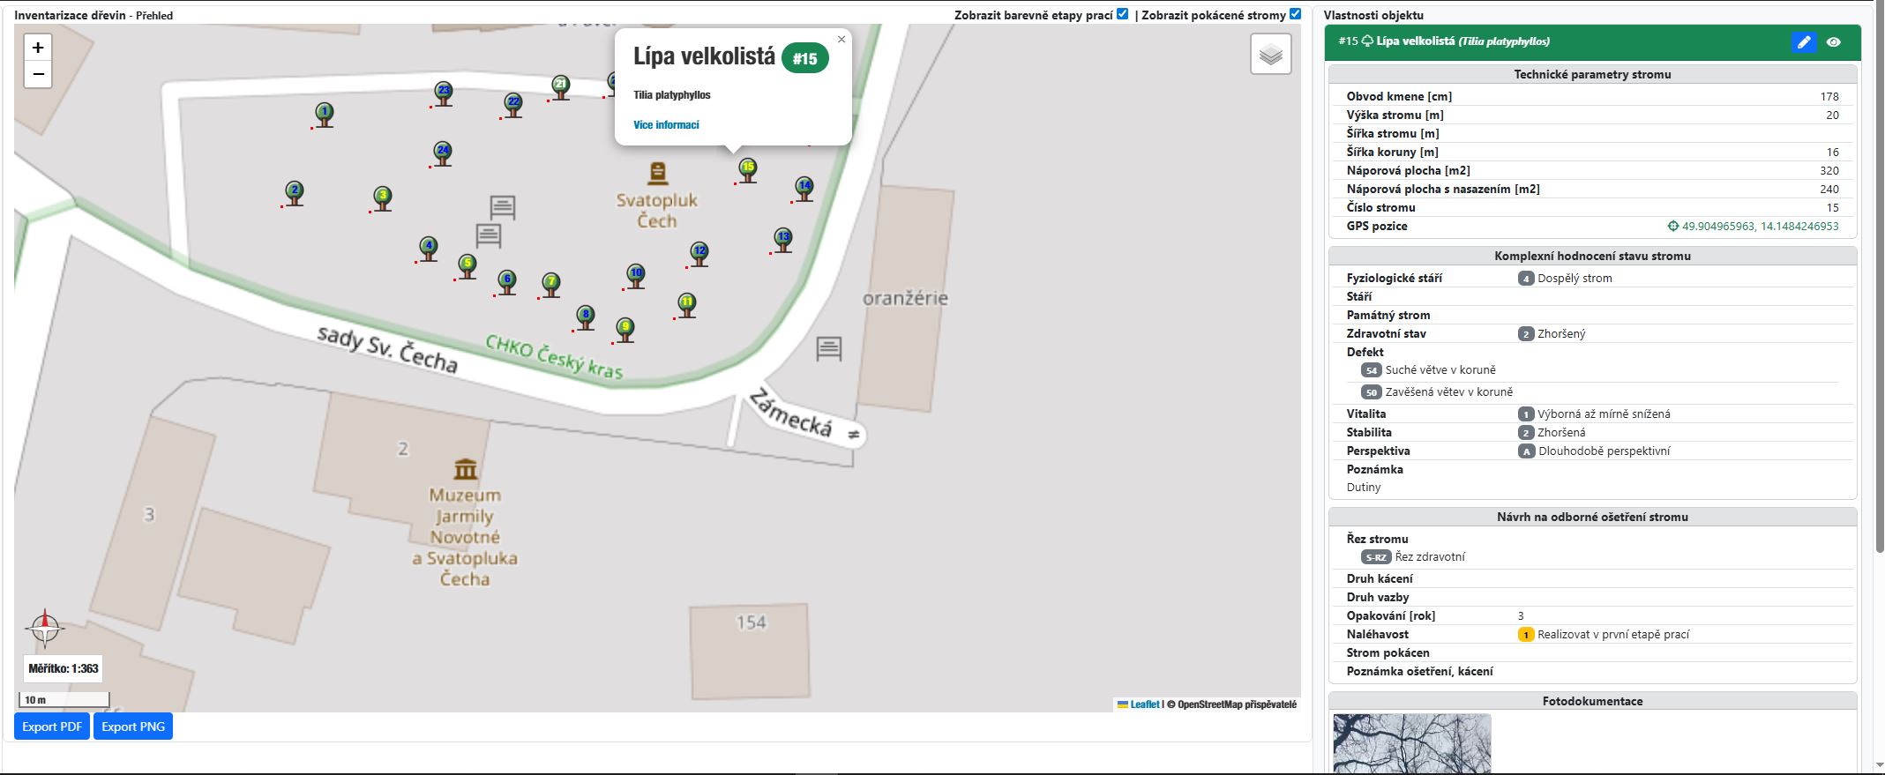
Task: Uncheck Zobrazit barevně etapy prací checkbox
Action: pos(1122,14)
